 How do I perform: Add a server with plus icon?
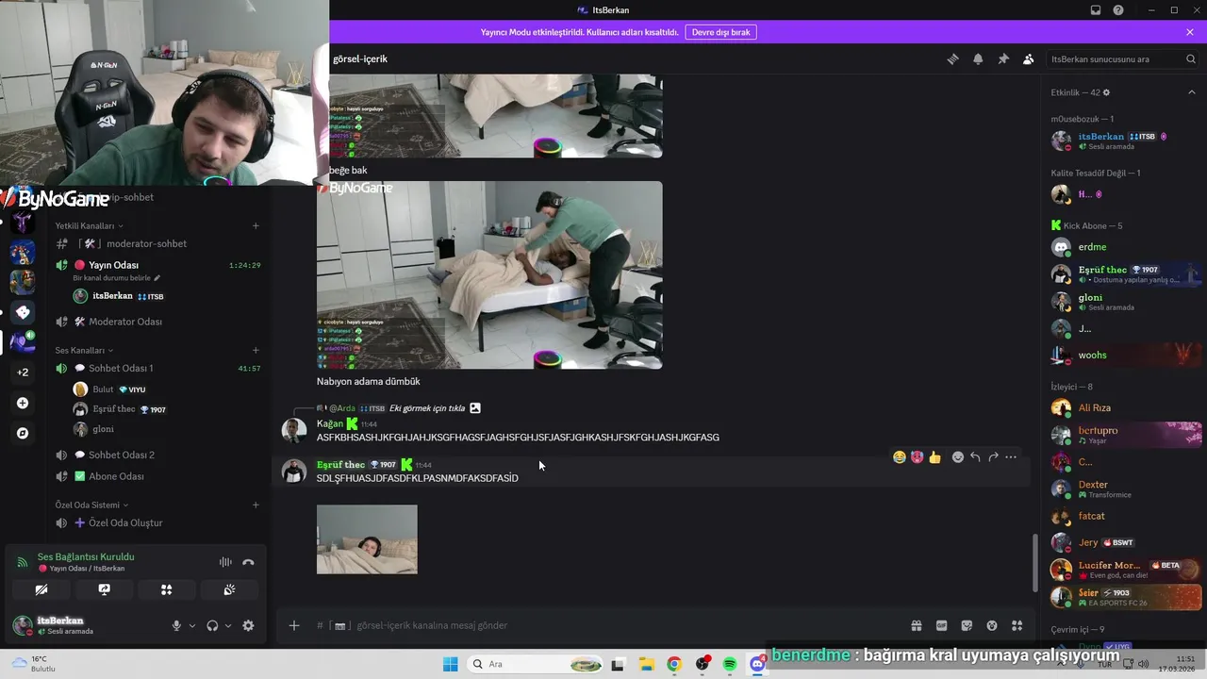tap(23, 403)
